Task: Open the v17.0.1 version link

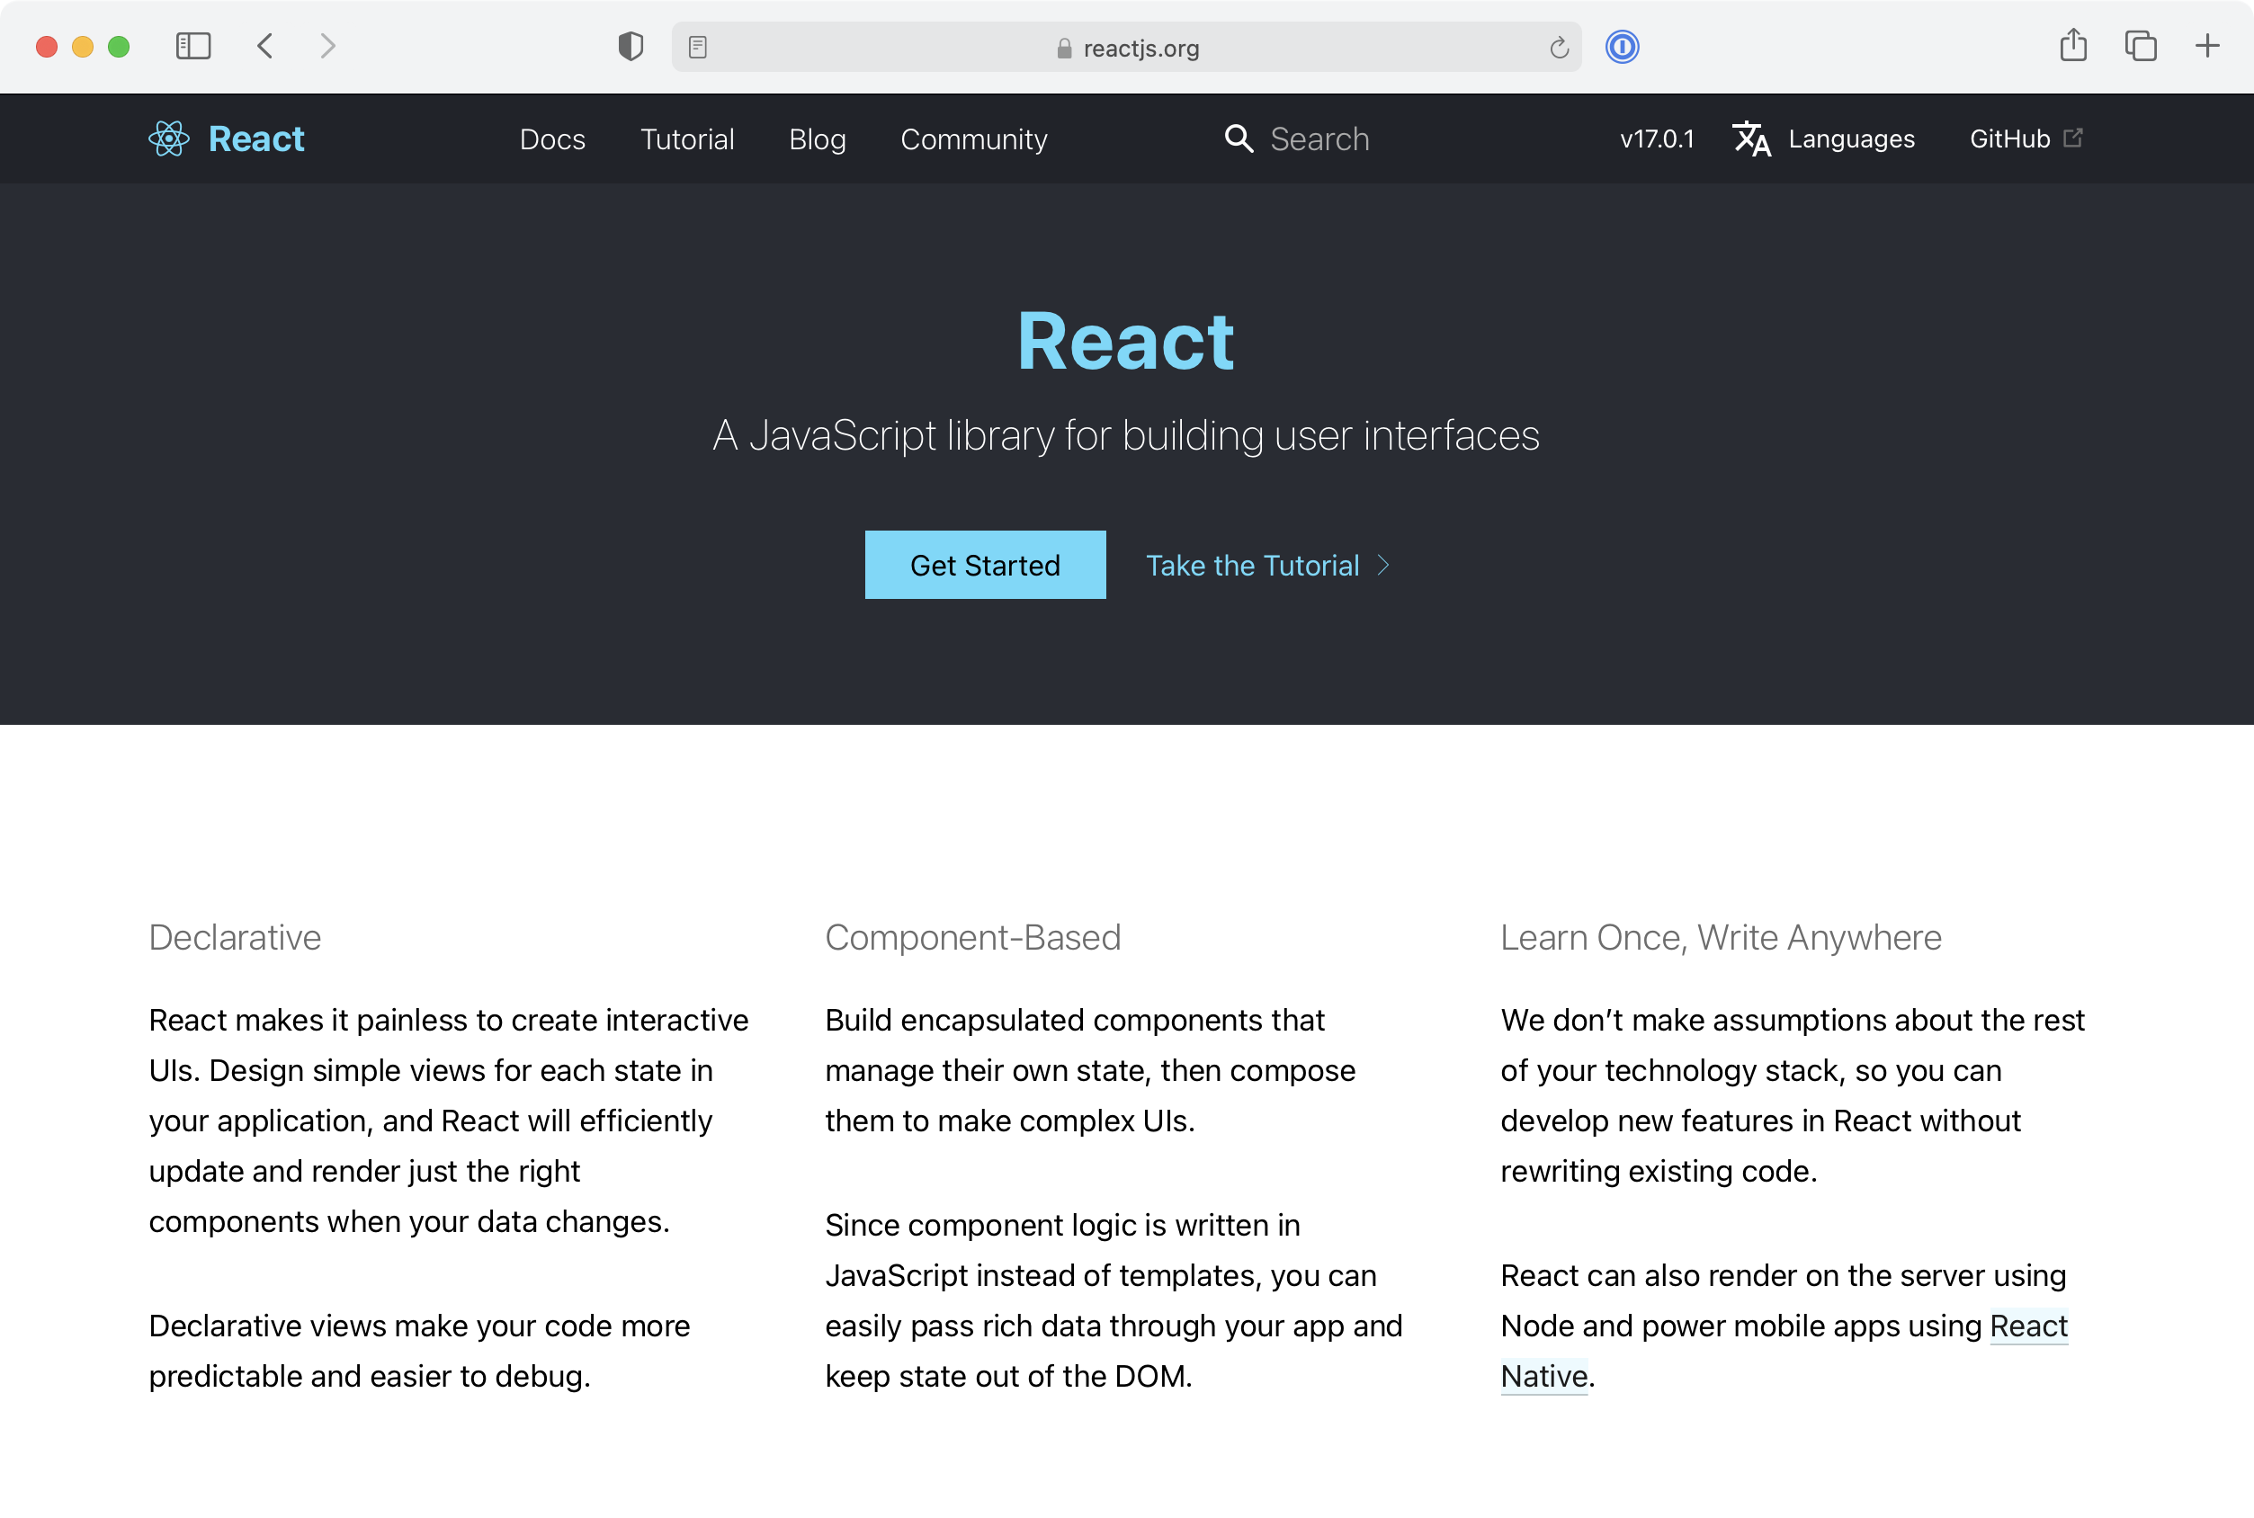Action: (x=1657, y=138)
